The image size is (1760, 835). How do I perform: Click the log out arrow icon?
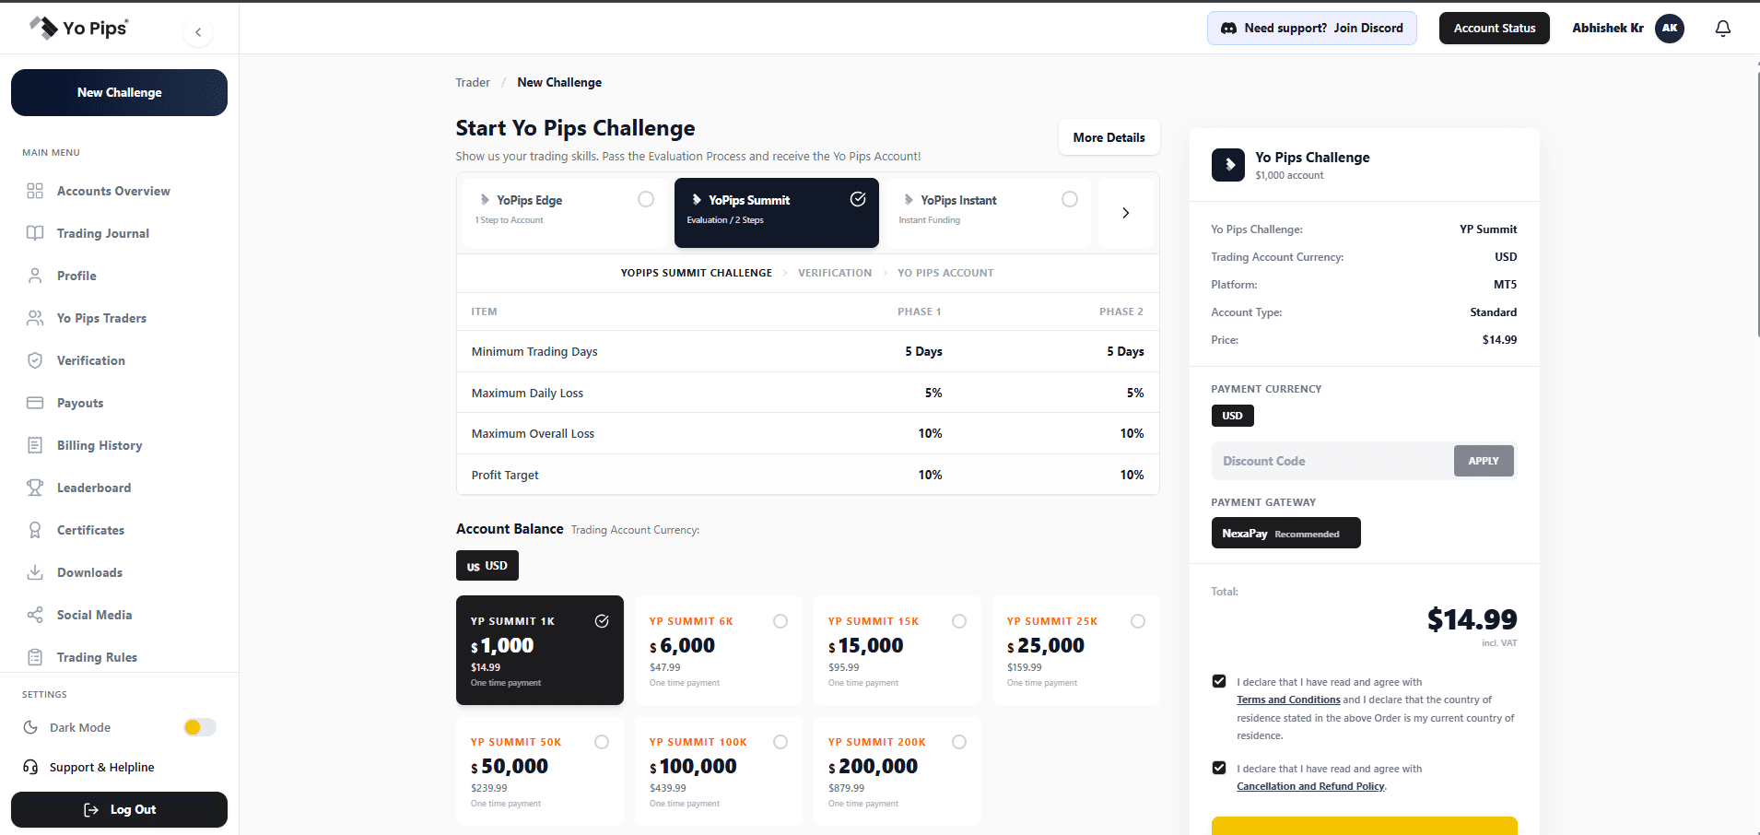click(91, 809)
